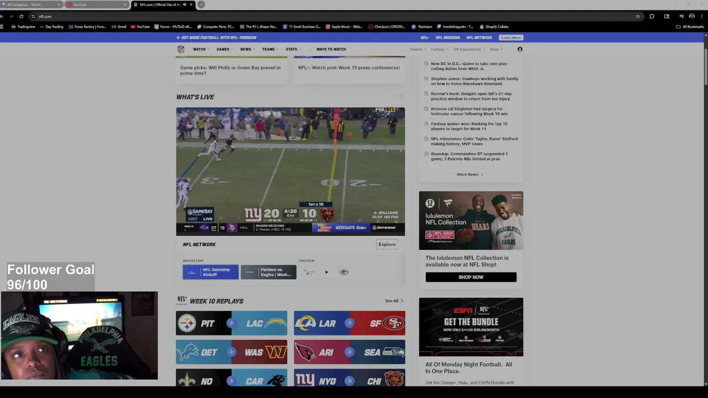Click the SHOP NOW button
Image resolution: width=708 pixels, height=398 pixels.
tap(471, 277)
